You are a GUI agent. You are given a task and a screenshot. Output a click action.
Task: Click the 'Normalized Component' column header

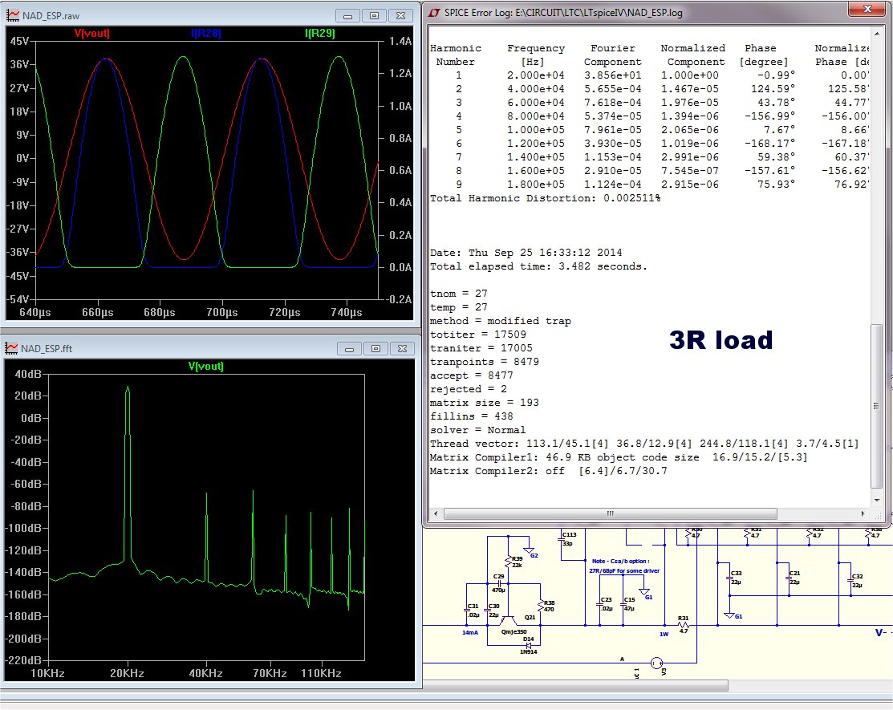693,55
